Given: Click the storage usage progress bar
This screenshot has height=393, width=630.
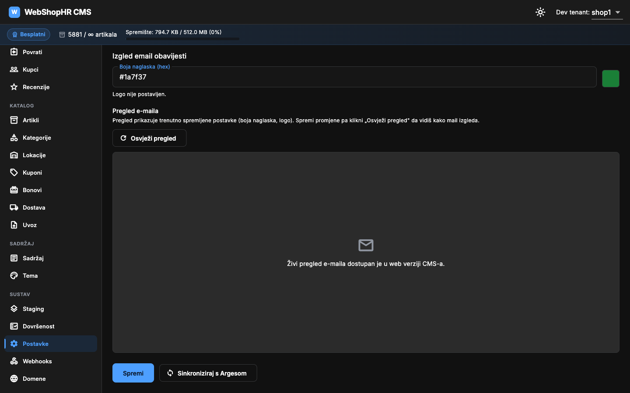Looking at the screenshot, I should point(182,39).
